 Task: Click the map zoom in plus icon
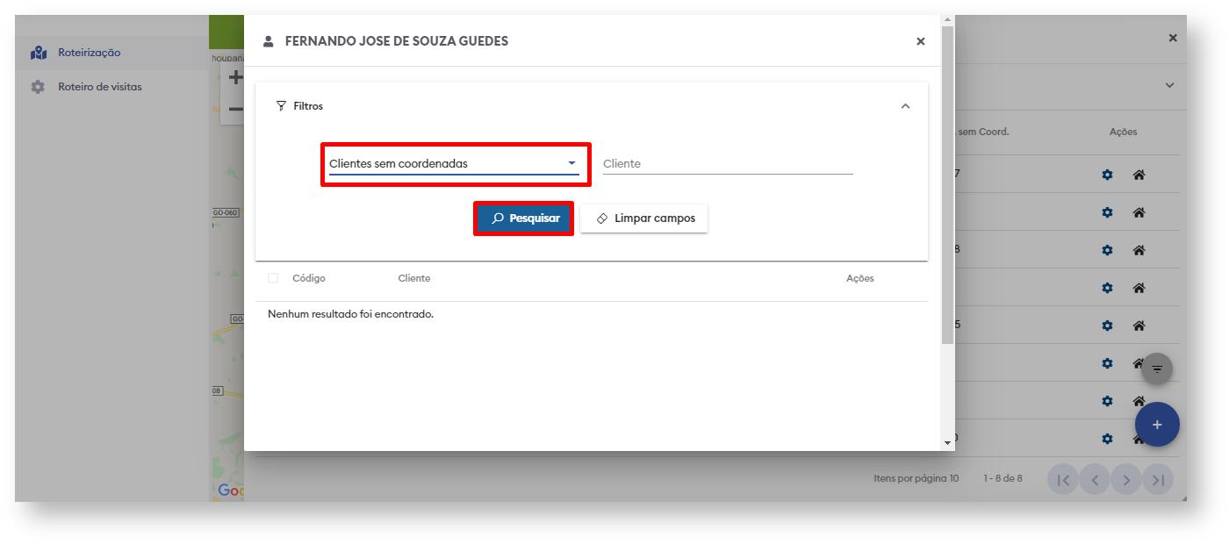(234, 78)
